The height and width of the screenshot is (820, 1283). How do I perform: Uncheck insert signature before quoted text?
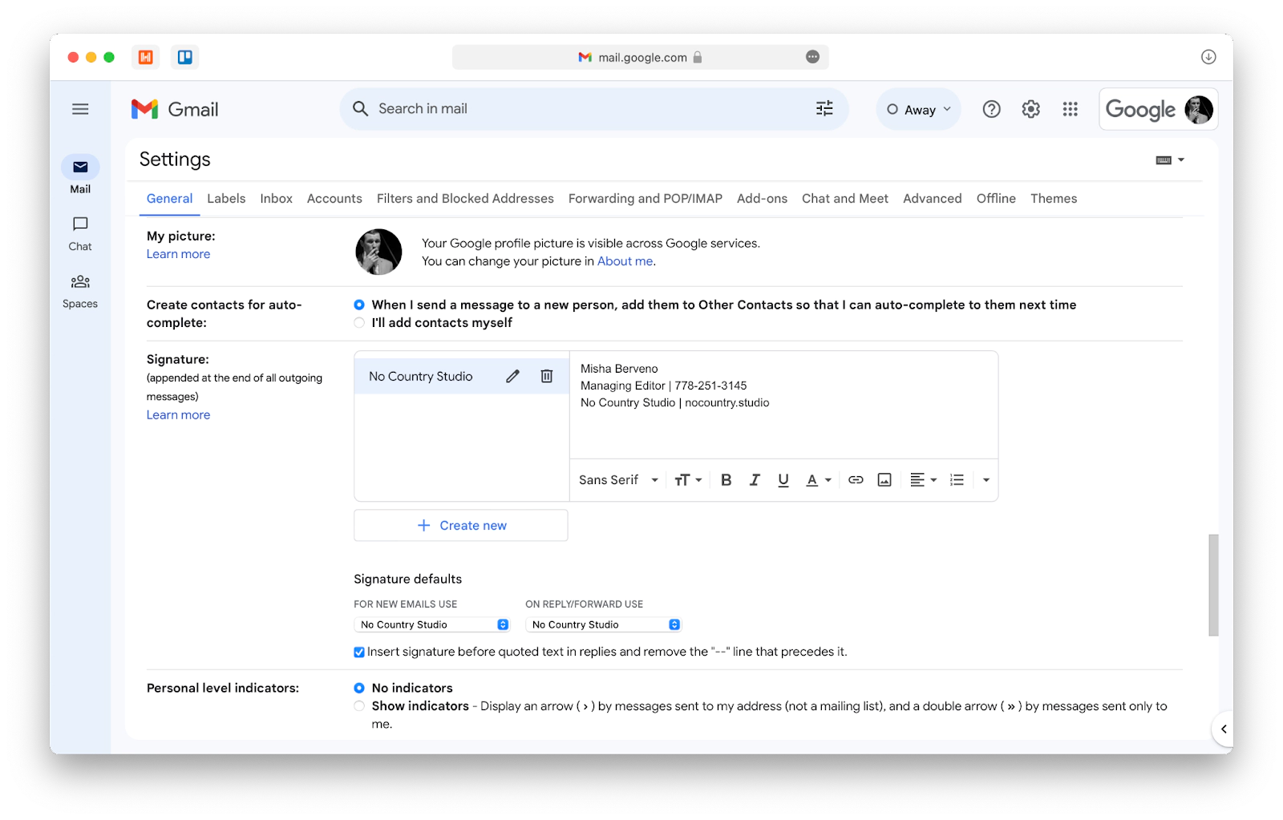[x=359, y=652]
